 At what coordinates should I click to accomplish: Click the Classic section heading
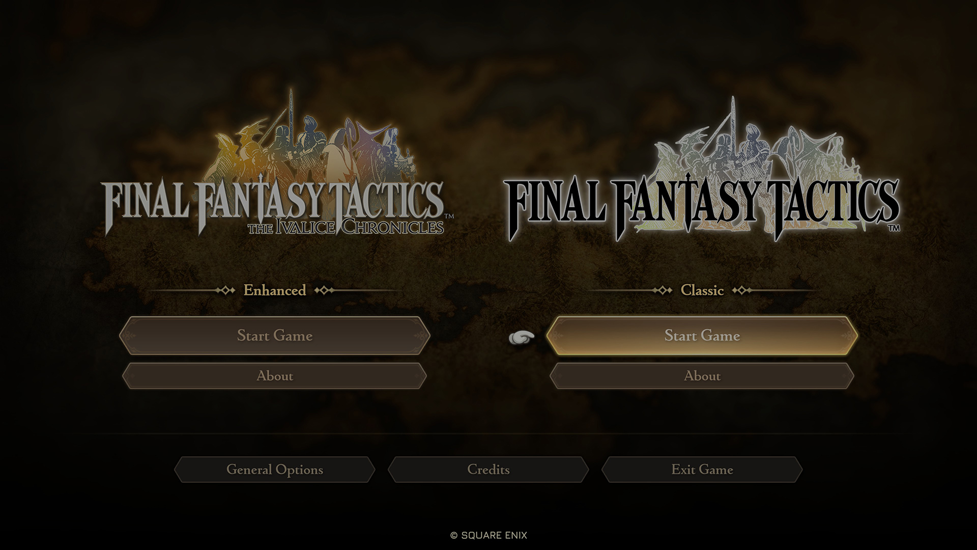702,290
